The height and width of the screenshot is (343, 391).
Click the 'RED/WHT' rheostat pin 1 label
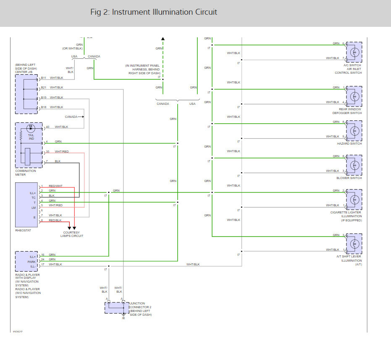point(55,186)
